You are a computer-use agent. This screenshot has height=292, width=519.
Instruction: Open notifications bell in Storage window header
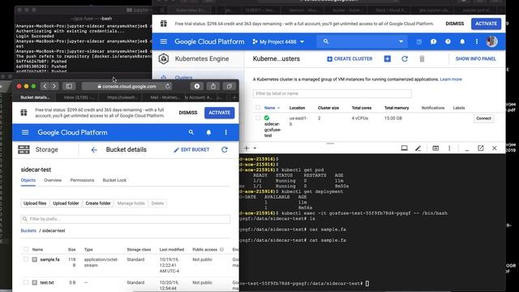[208, 132]
